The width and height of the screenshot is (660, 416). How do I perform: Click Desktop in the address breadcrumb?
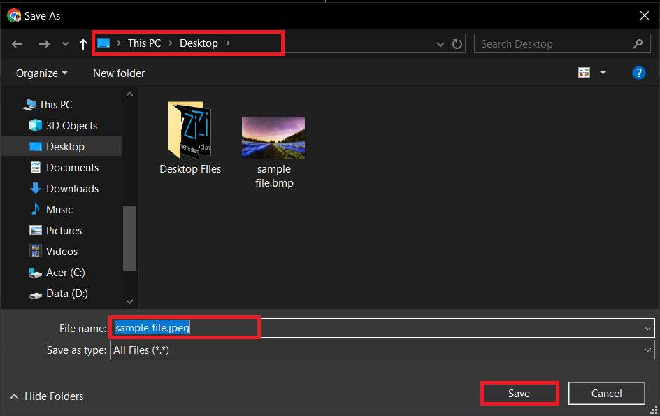pos(199,43)
